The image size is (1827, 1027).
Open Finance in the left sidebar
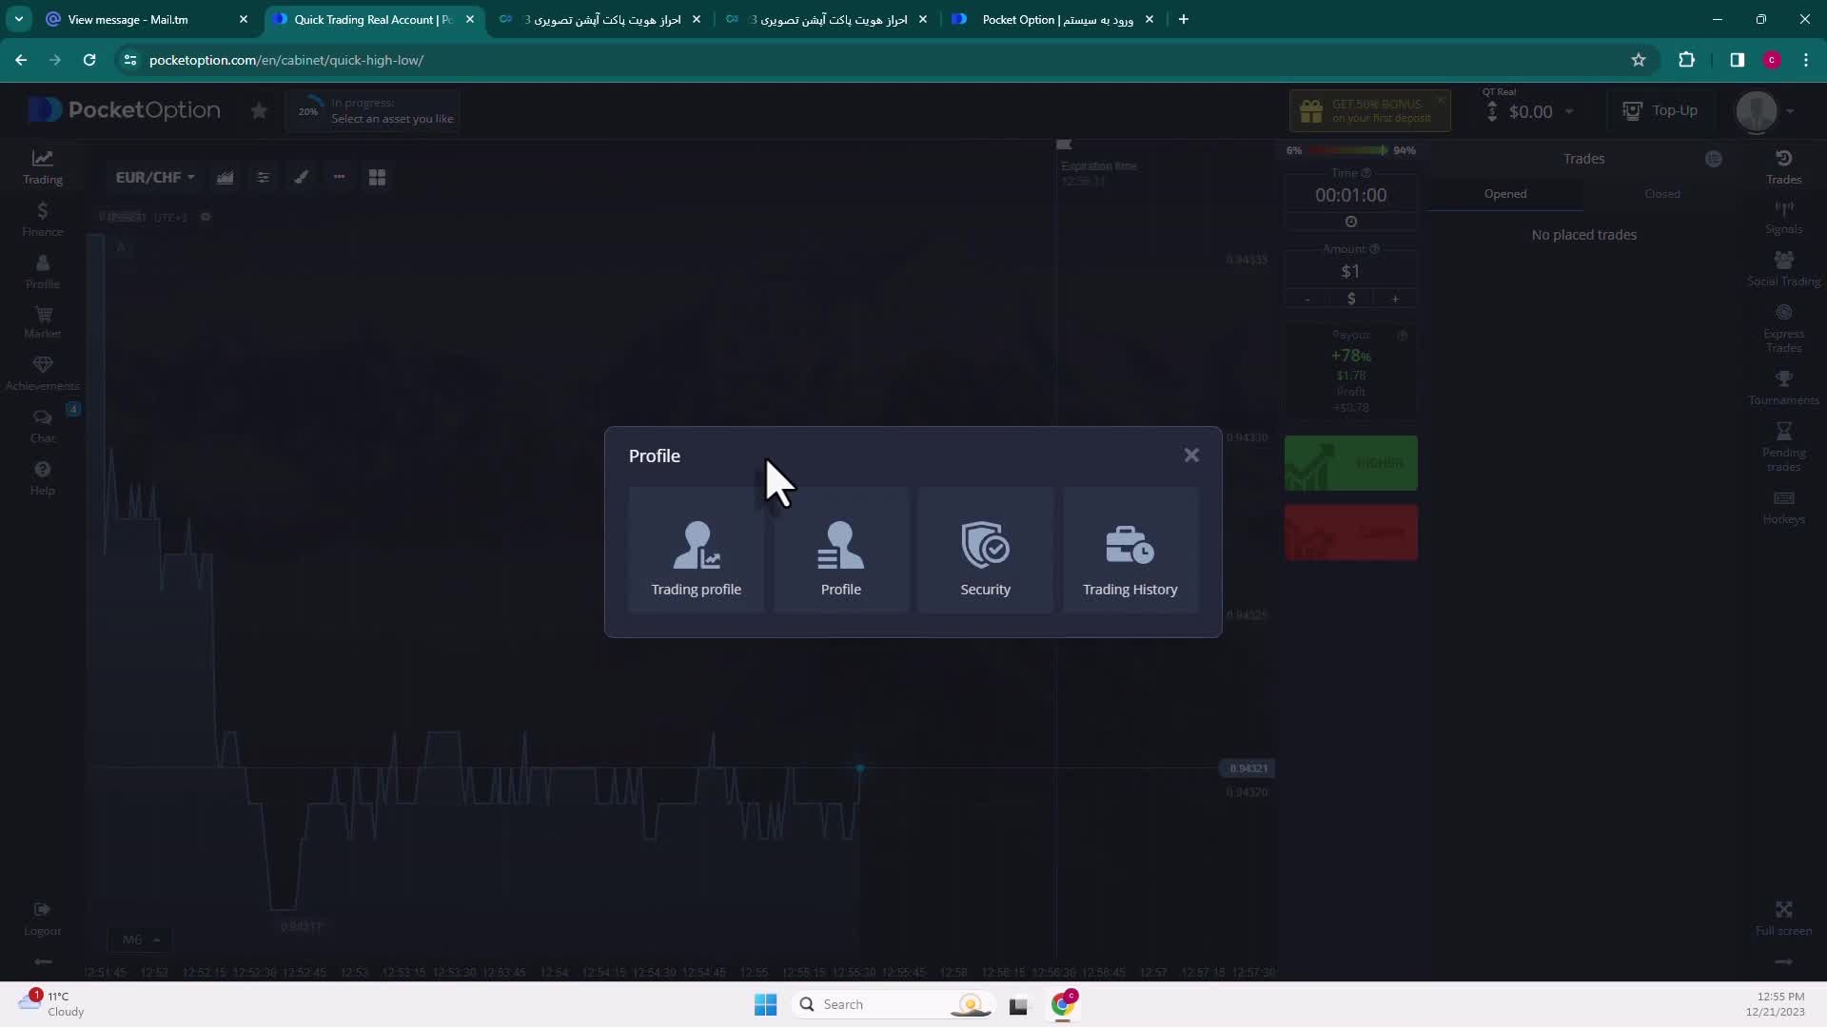[42, 219]
